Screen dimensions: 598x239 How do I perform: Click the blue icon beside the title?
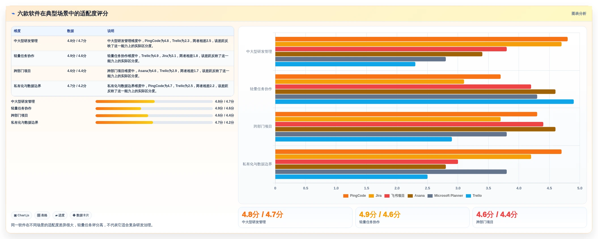pyautogui.click(x=13, y=14)
